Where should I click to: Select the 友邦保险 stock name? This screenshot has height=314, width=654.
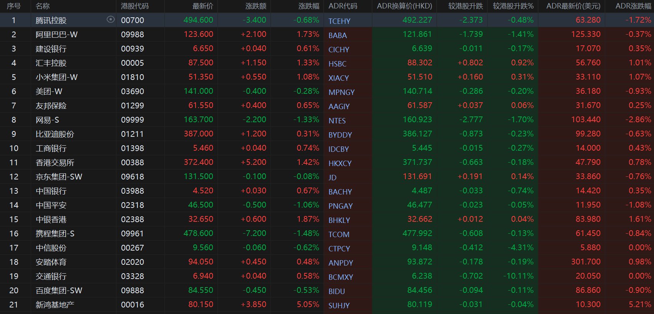(51, 106)
